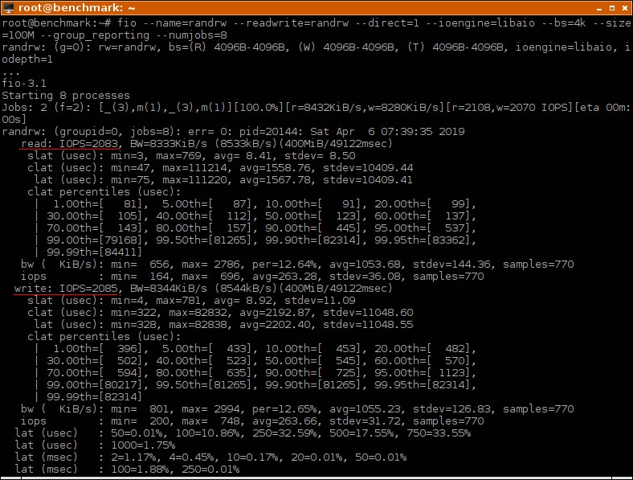Click the '750=33.55%' latency entry
The height and width of the screenshot is (480, 633).
tap(439, 433)
